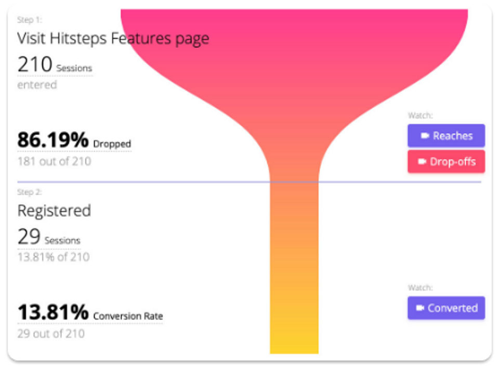Click the 29 out of 210 text
Viewport: 499px width, 369px height.
point(50,333)
